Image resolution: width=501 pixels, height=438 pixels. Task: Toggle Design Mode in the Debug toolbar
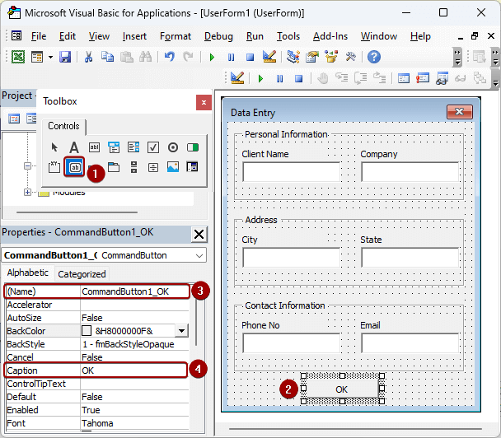(x=237, y=78)
